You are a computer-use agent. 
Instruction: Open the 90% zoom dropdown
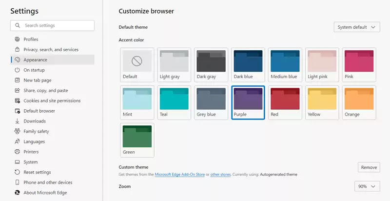pyautogui.click(x=367, y=186)
